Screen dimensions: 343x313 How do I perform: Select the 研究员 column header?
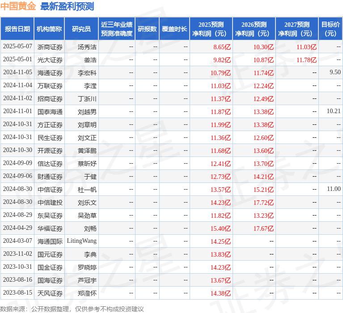[x=81, y=29]
